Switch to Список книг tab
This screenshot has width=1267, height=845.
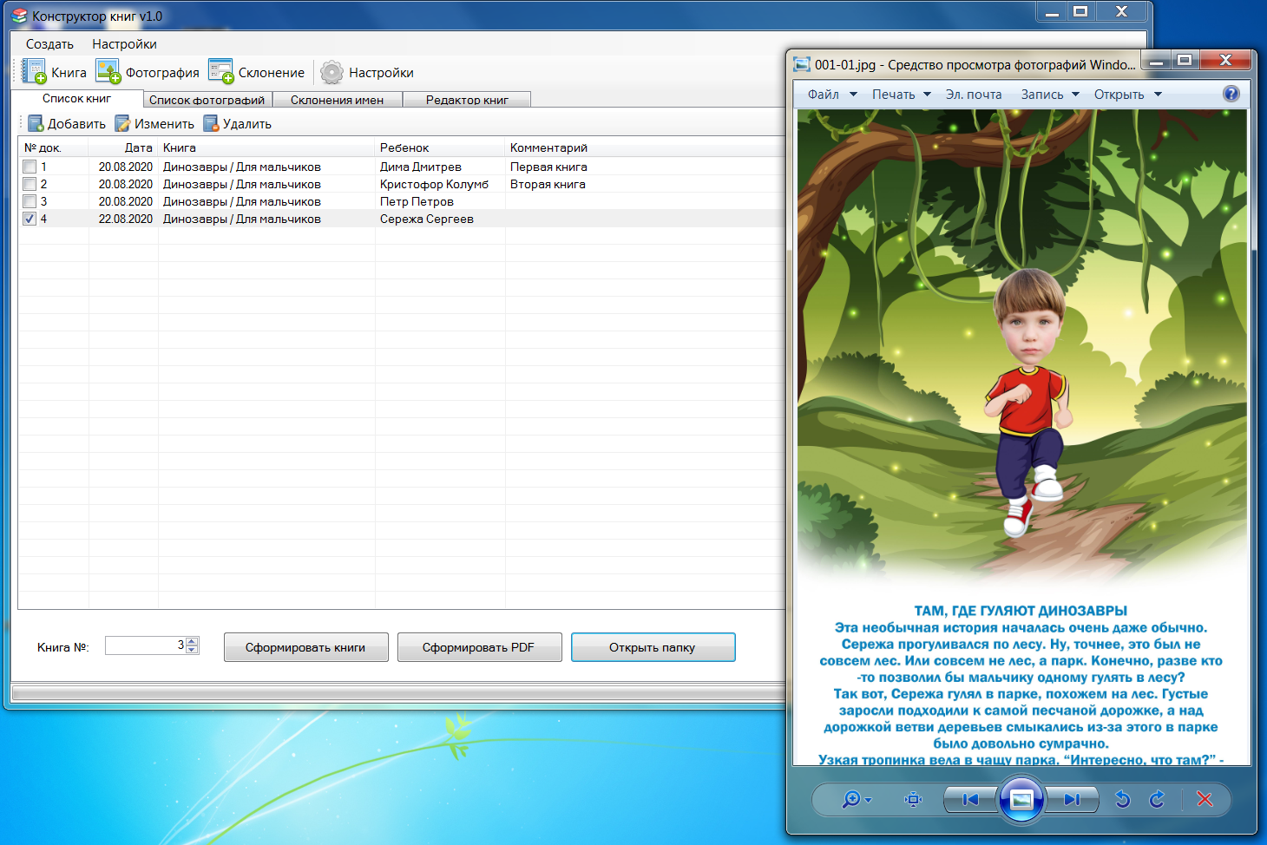coord(76,98)
